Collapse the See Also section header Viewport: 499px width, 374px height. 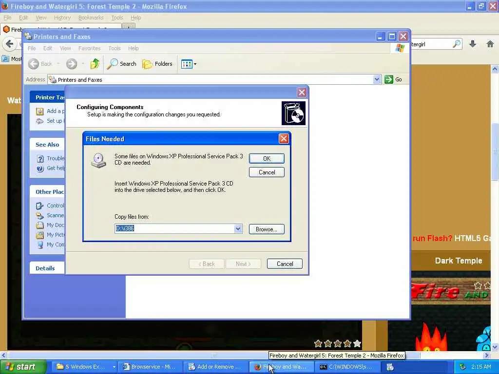[x=47, y=145]
